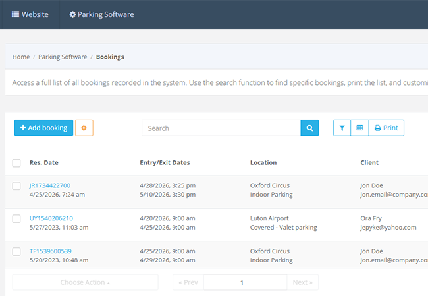
Task: Open booking UY1540206210 link
Action: click(x=51, y=218)
